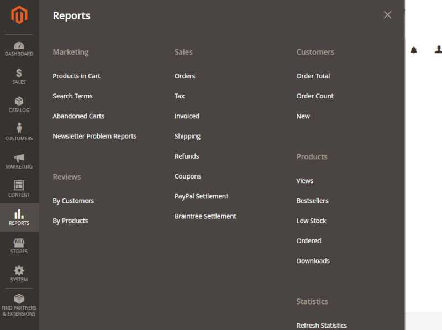442x330 pixels.
Task: Open the admin account menu
Action: (x=438, y=49)
